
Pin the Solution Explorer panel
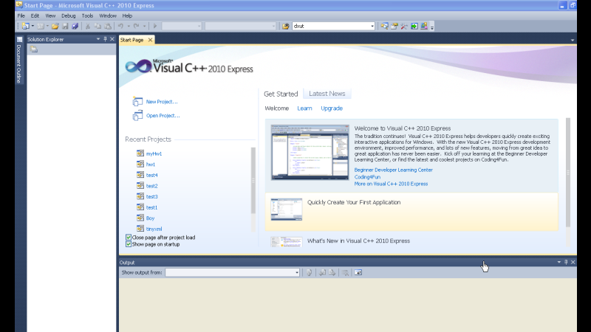(x=105, y=39)
